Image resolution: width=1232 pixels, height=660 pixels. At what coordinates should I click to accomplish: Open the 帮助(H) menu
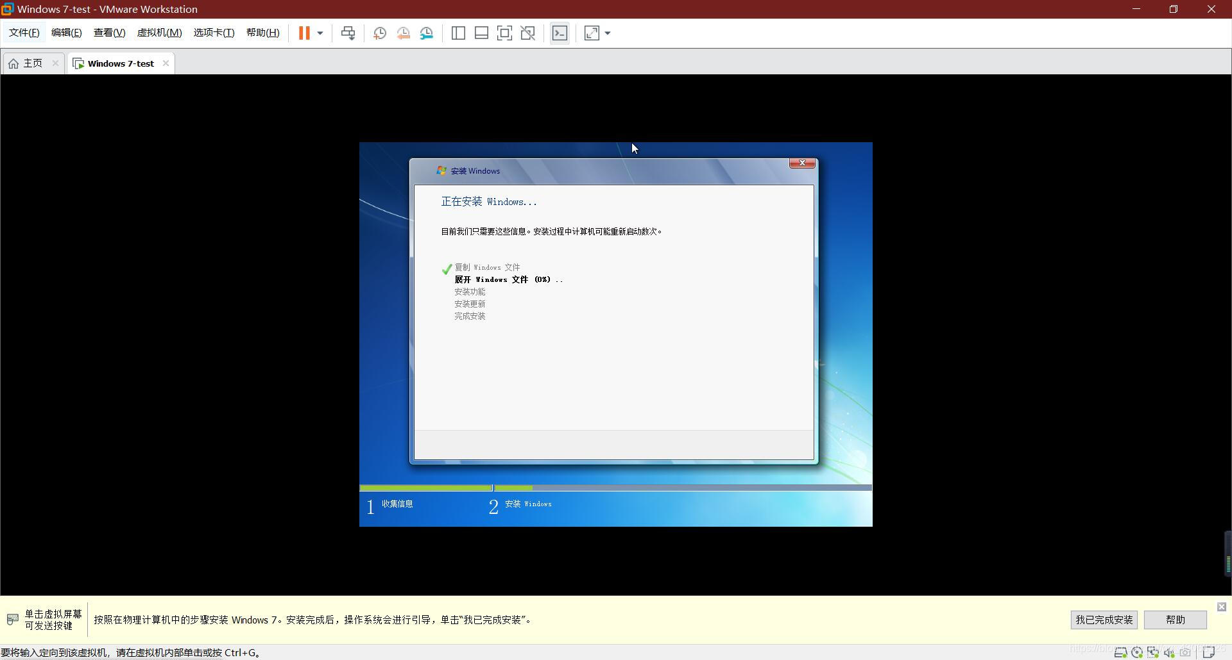coord(262,33)
